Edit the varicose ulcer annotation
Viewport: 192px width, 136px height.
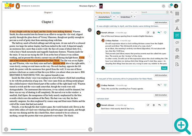pyautogui.click(x=148, y=105)
